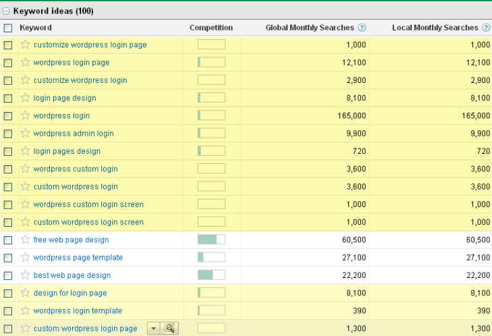Click star icon beside 'wordpress admin login'
The width and height of the screenshot is (492, 336).
26,134
